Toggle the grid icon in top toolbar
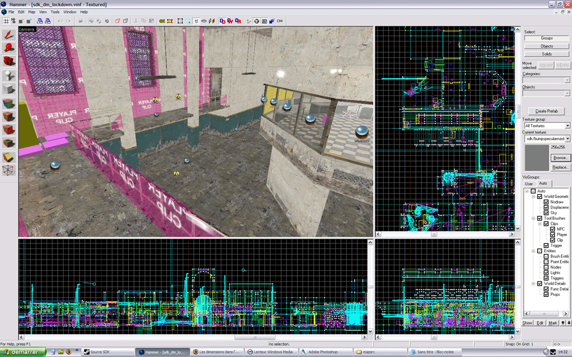Viewport: 572px width, 357px height. point(6,21)
